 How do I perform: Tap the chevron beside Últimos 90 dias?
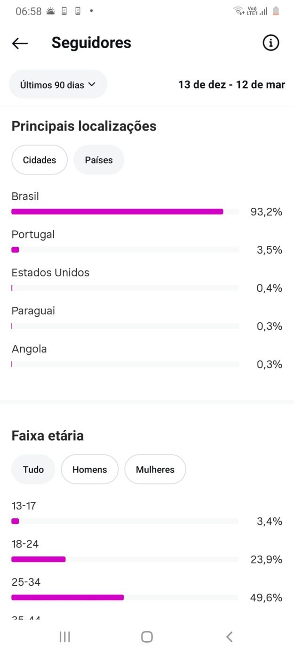click(x=92, y=85)
